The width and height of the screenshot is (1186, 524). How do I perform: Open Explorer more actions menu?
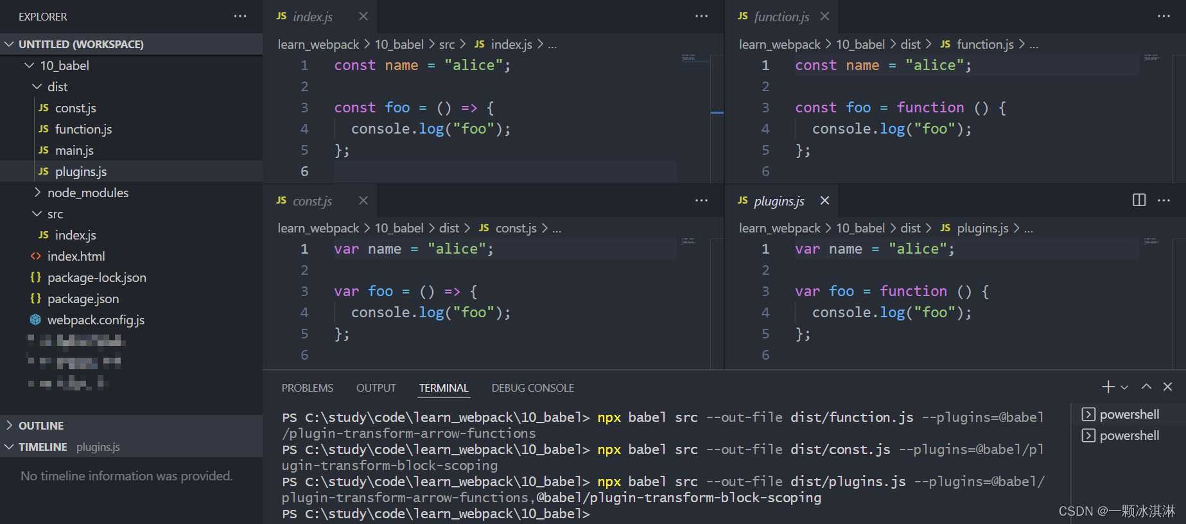coord(240,17)
